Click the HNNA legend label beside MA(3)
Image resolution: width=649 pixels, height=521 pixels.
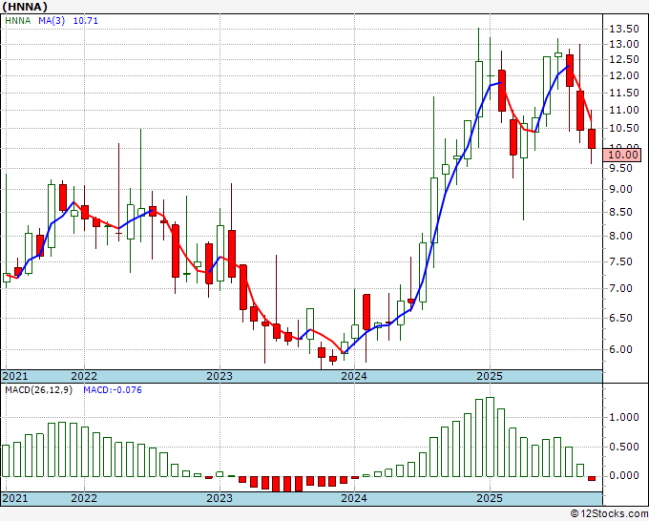19,20
